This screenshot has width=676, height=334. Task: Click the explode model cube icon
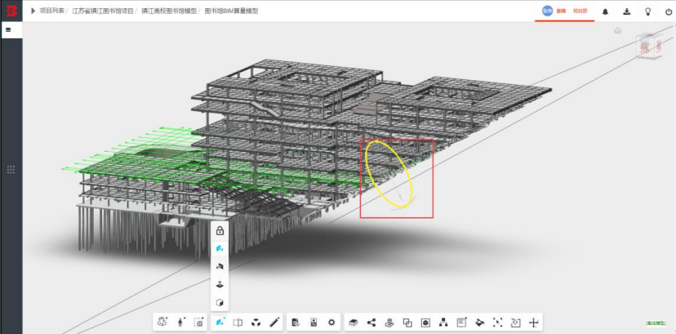(256, 322)
